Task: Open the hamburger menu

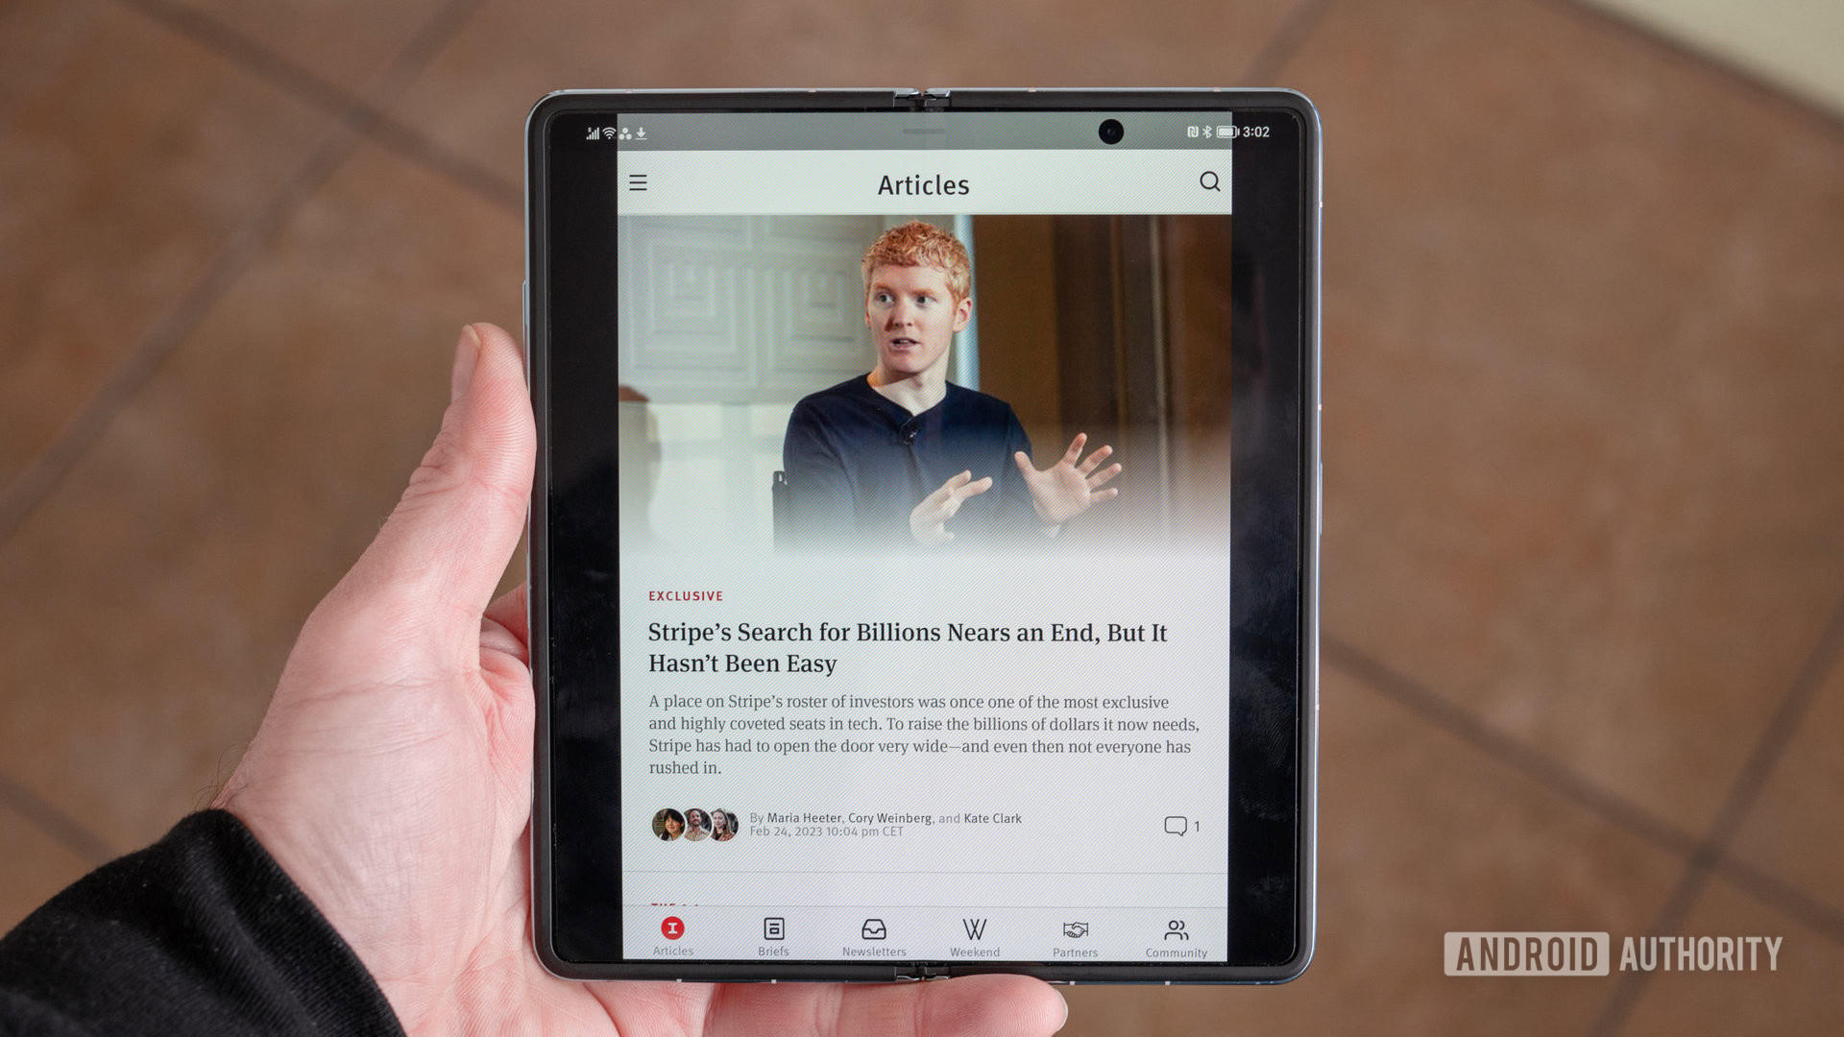Action: coord(639,182)
